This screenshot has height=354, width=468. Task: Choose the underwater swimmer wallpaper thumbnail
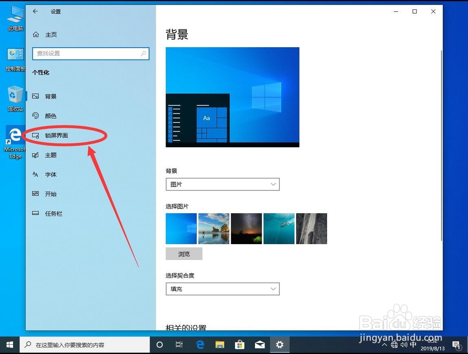[x=279, y=229]
